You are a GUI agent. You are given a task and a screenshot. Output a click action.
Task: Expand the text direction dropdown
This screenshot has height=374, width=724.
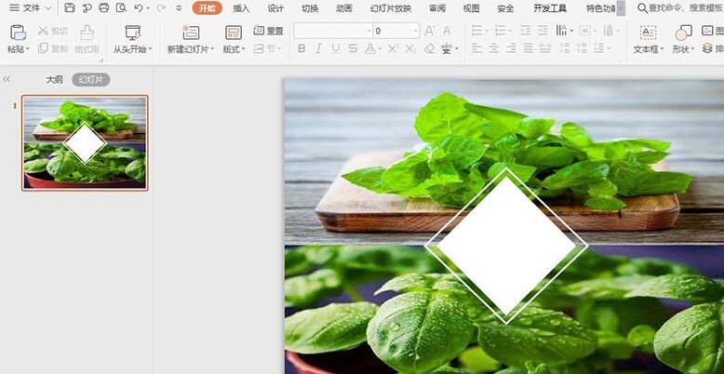click(x=571, y=31)
